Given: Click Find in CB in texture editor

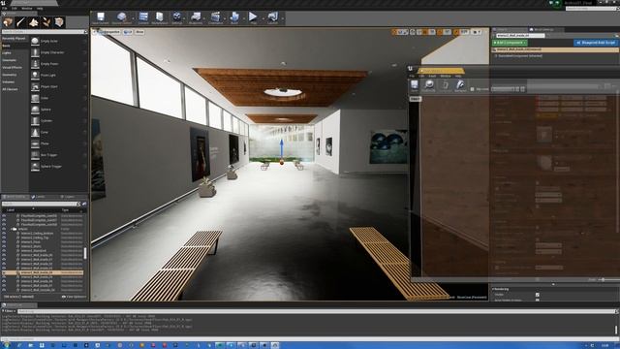Looking at the screenshot, I should [428, 84].
